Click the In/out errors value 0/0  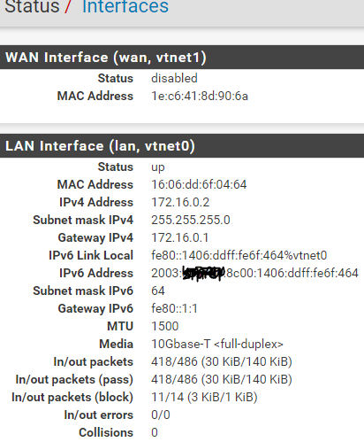pos(161,415)
